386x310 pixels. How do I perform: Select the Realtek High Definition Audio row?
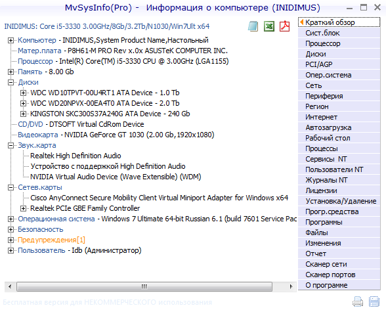click(x=75, y=156)
